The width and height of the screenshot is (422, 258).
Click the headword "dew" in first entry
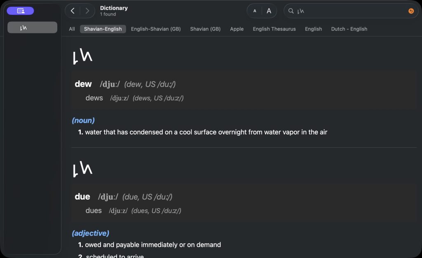pos(83,84)
